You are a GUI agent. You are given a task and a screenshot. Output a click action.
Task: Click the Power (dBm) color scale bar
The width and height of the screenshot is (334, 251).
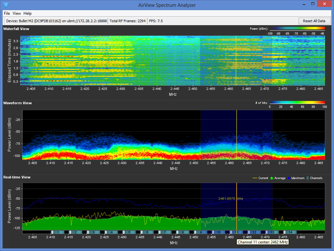click(x=297, y=29)
